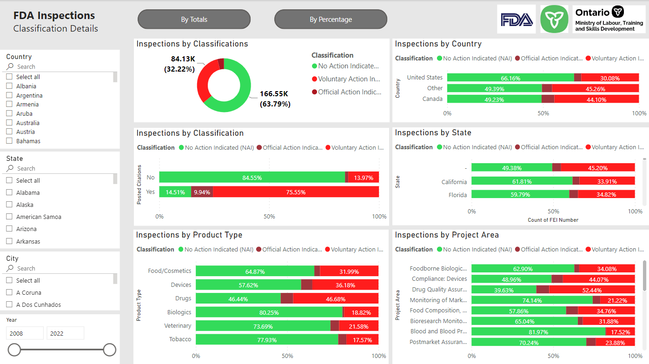
Task: Click the green Ontario trillium logo
Action: coord(554,20)
